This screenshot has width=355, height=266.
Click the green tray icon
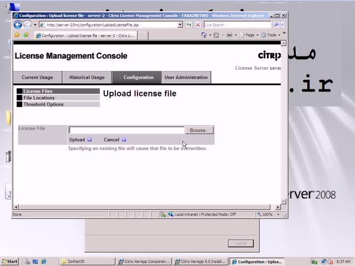pos(315,262)
